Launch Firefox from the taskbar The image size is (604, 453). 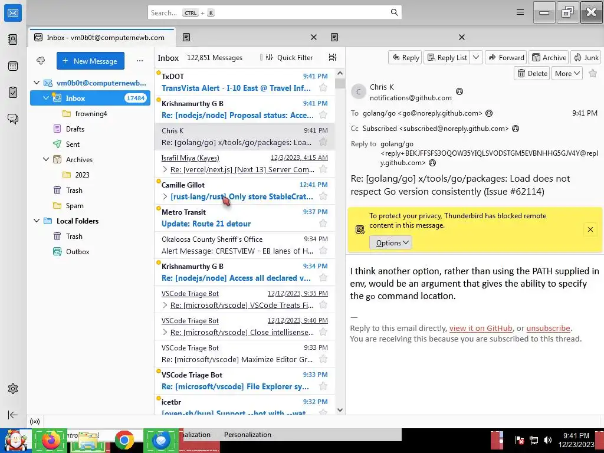pos(51,440)
